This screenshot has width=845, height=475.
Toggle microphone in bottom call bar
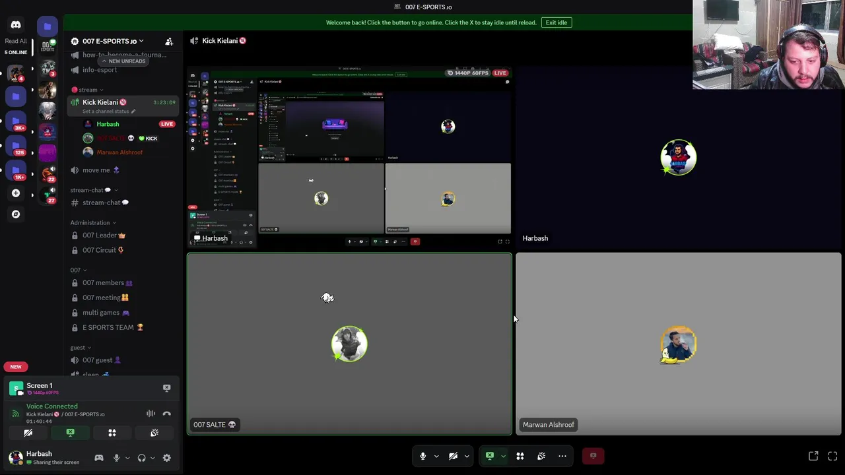pos(422,456)
